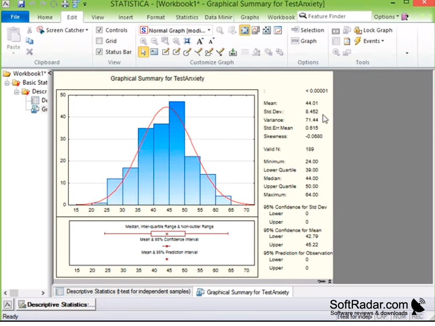This screenshot has width=435, height=326.
Task: Select Graphical Summary for TestAnxiety tab
Action: (x=243, y=292)
